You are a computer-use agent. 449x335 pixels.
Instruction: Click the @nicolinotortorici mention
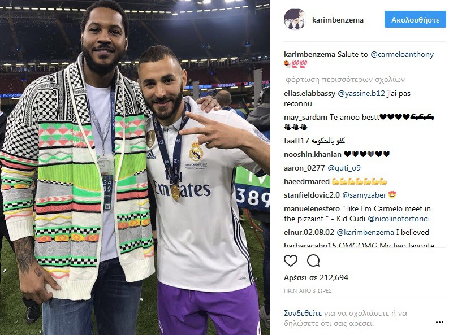point(398,219)
